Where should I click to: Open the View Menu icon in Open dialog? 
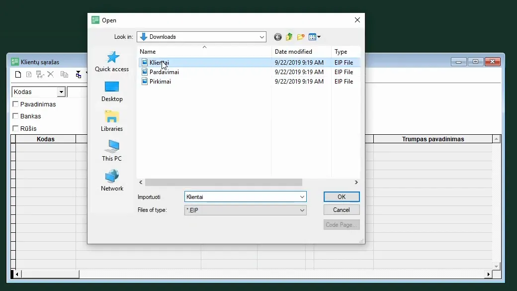pos(315,37)
